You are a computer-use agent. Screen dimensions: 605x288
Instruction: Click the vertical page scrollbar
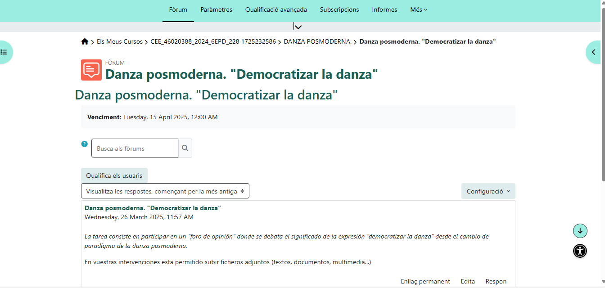[602, 90]
